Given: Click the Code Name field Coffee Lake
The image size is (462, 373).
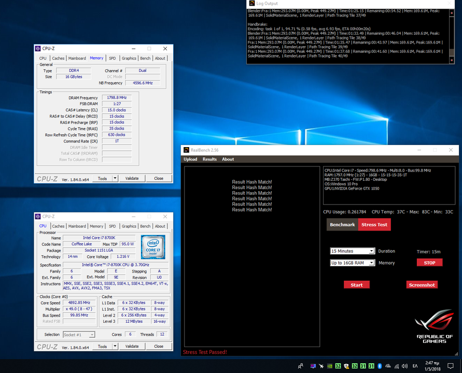Looking at the screenshot, I should (81, 244).
